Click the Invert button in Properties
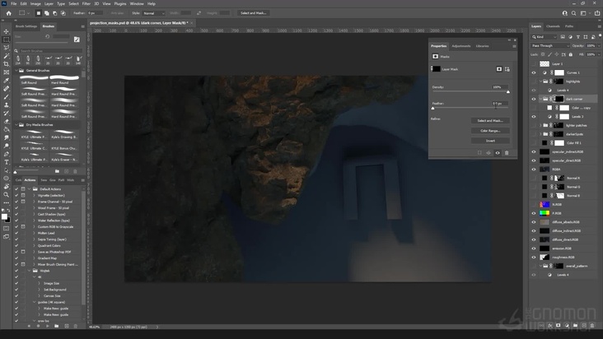This screenshot has width=603, height=339. click(x=490, y=141)
